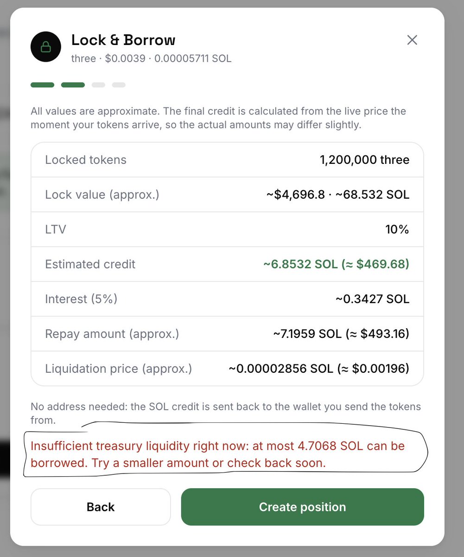
Task: Click the No address needed note
Action: [226, 414]
